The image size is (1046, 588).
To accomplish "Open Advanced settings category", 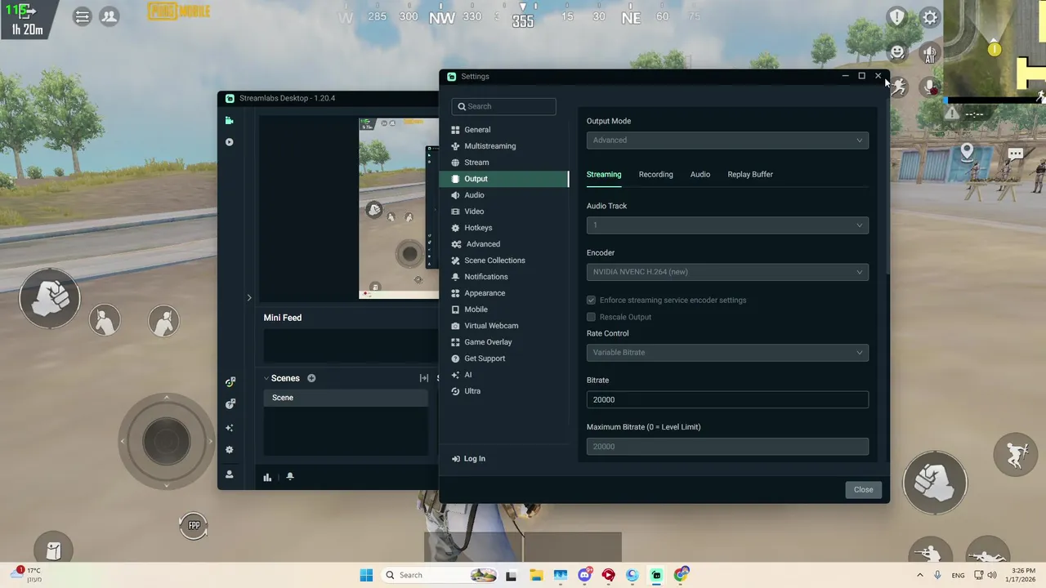I will (504, 244).
